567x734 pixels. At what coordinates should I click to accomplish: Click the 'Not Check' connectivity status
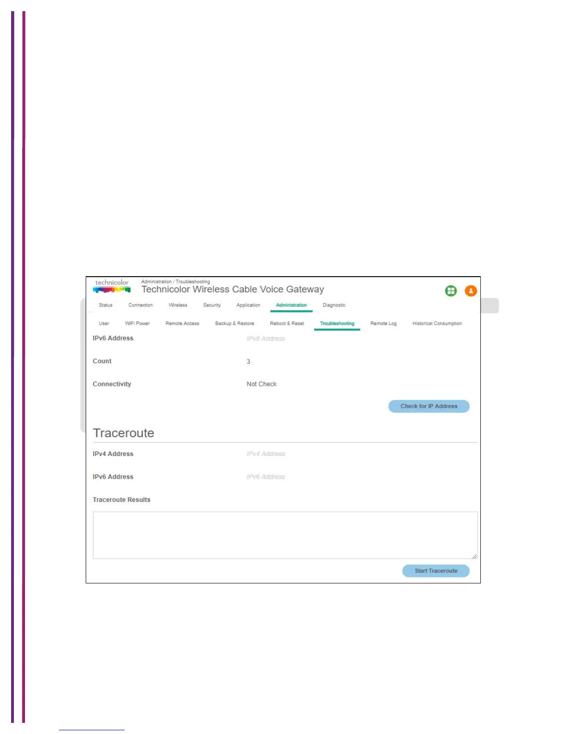point(262,384)
